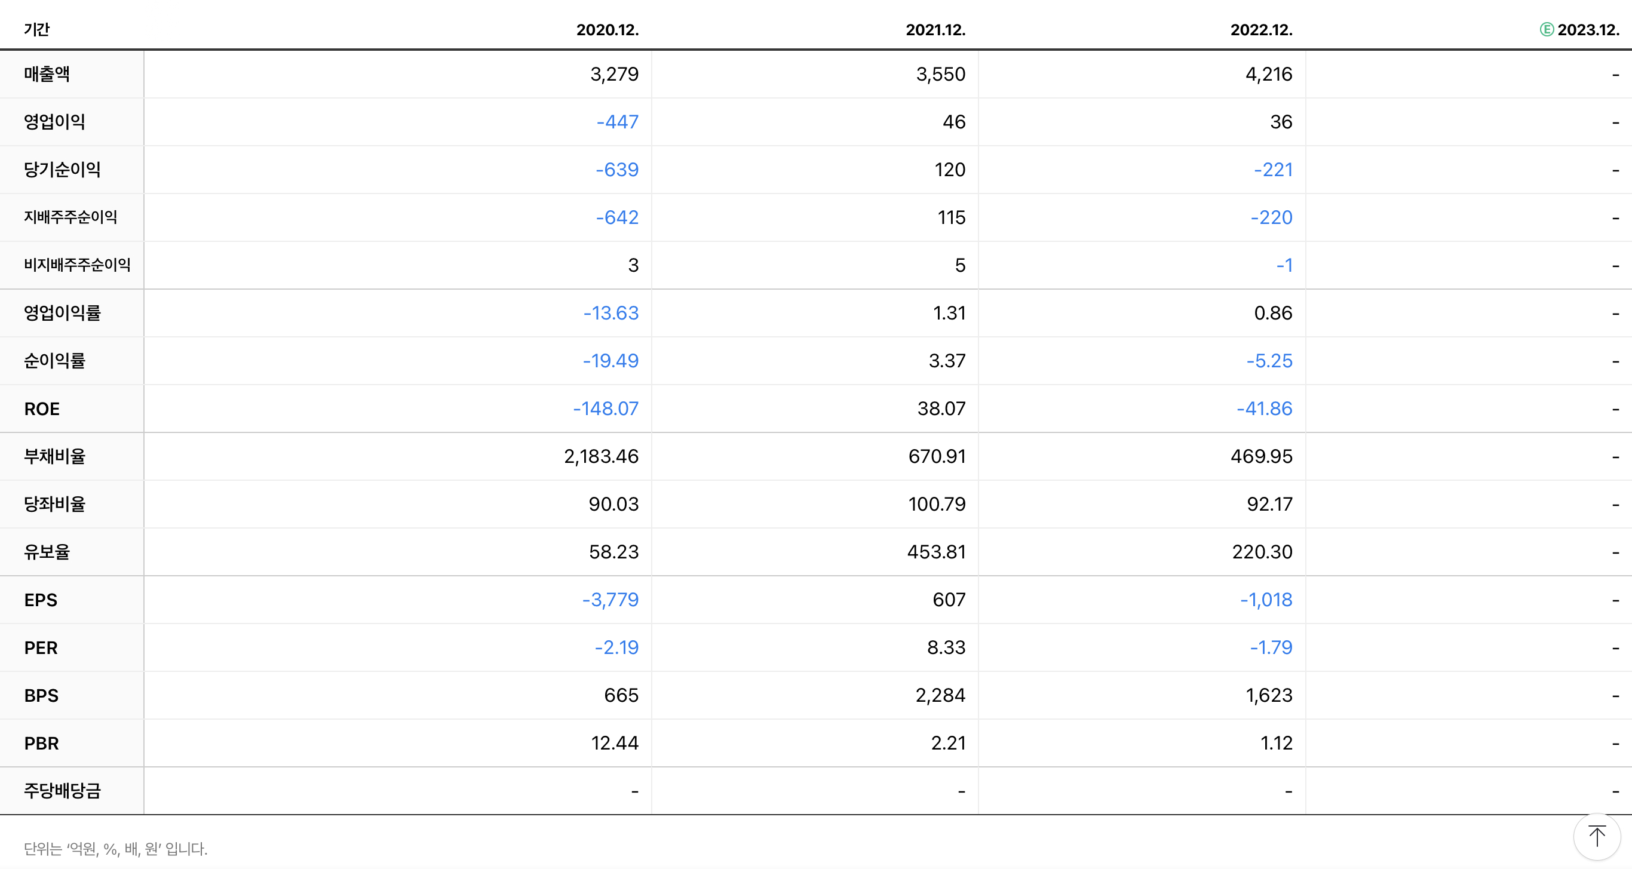This screenshot has height=869, width=1632.
Task: Click the 부채비율 row label
Action: 54,456
